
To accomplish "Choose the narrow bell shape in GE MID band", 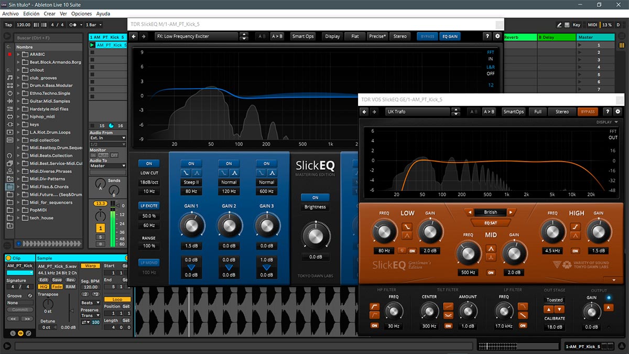I will point(491,258).
